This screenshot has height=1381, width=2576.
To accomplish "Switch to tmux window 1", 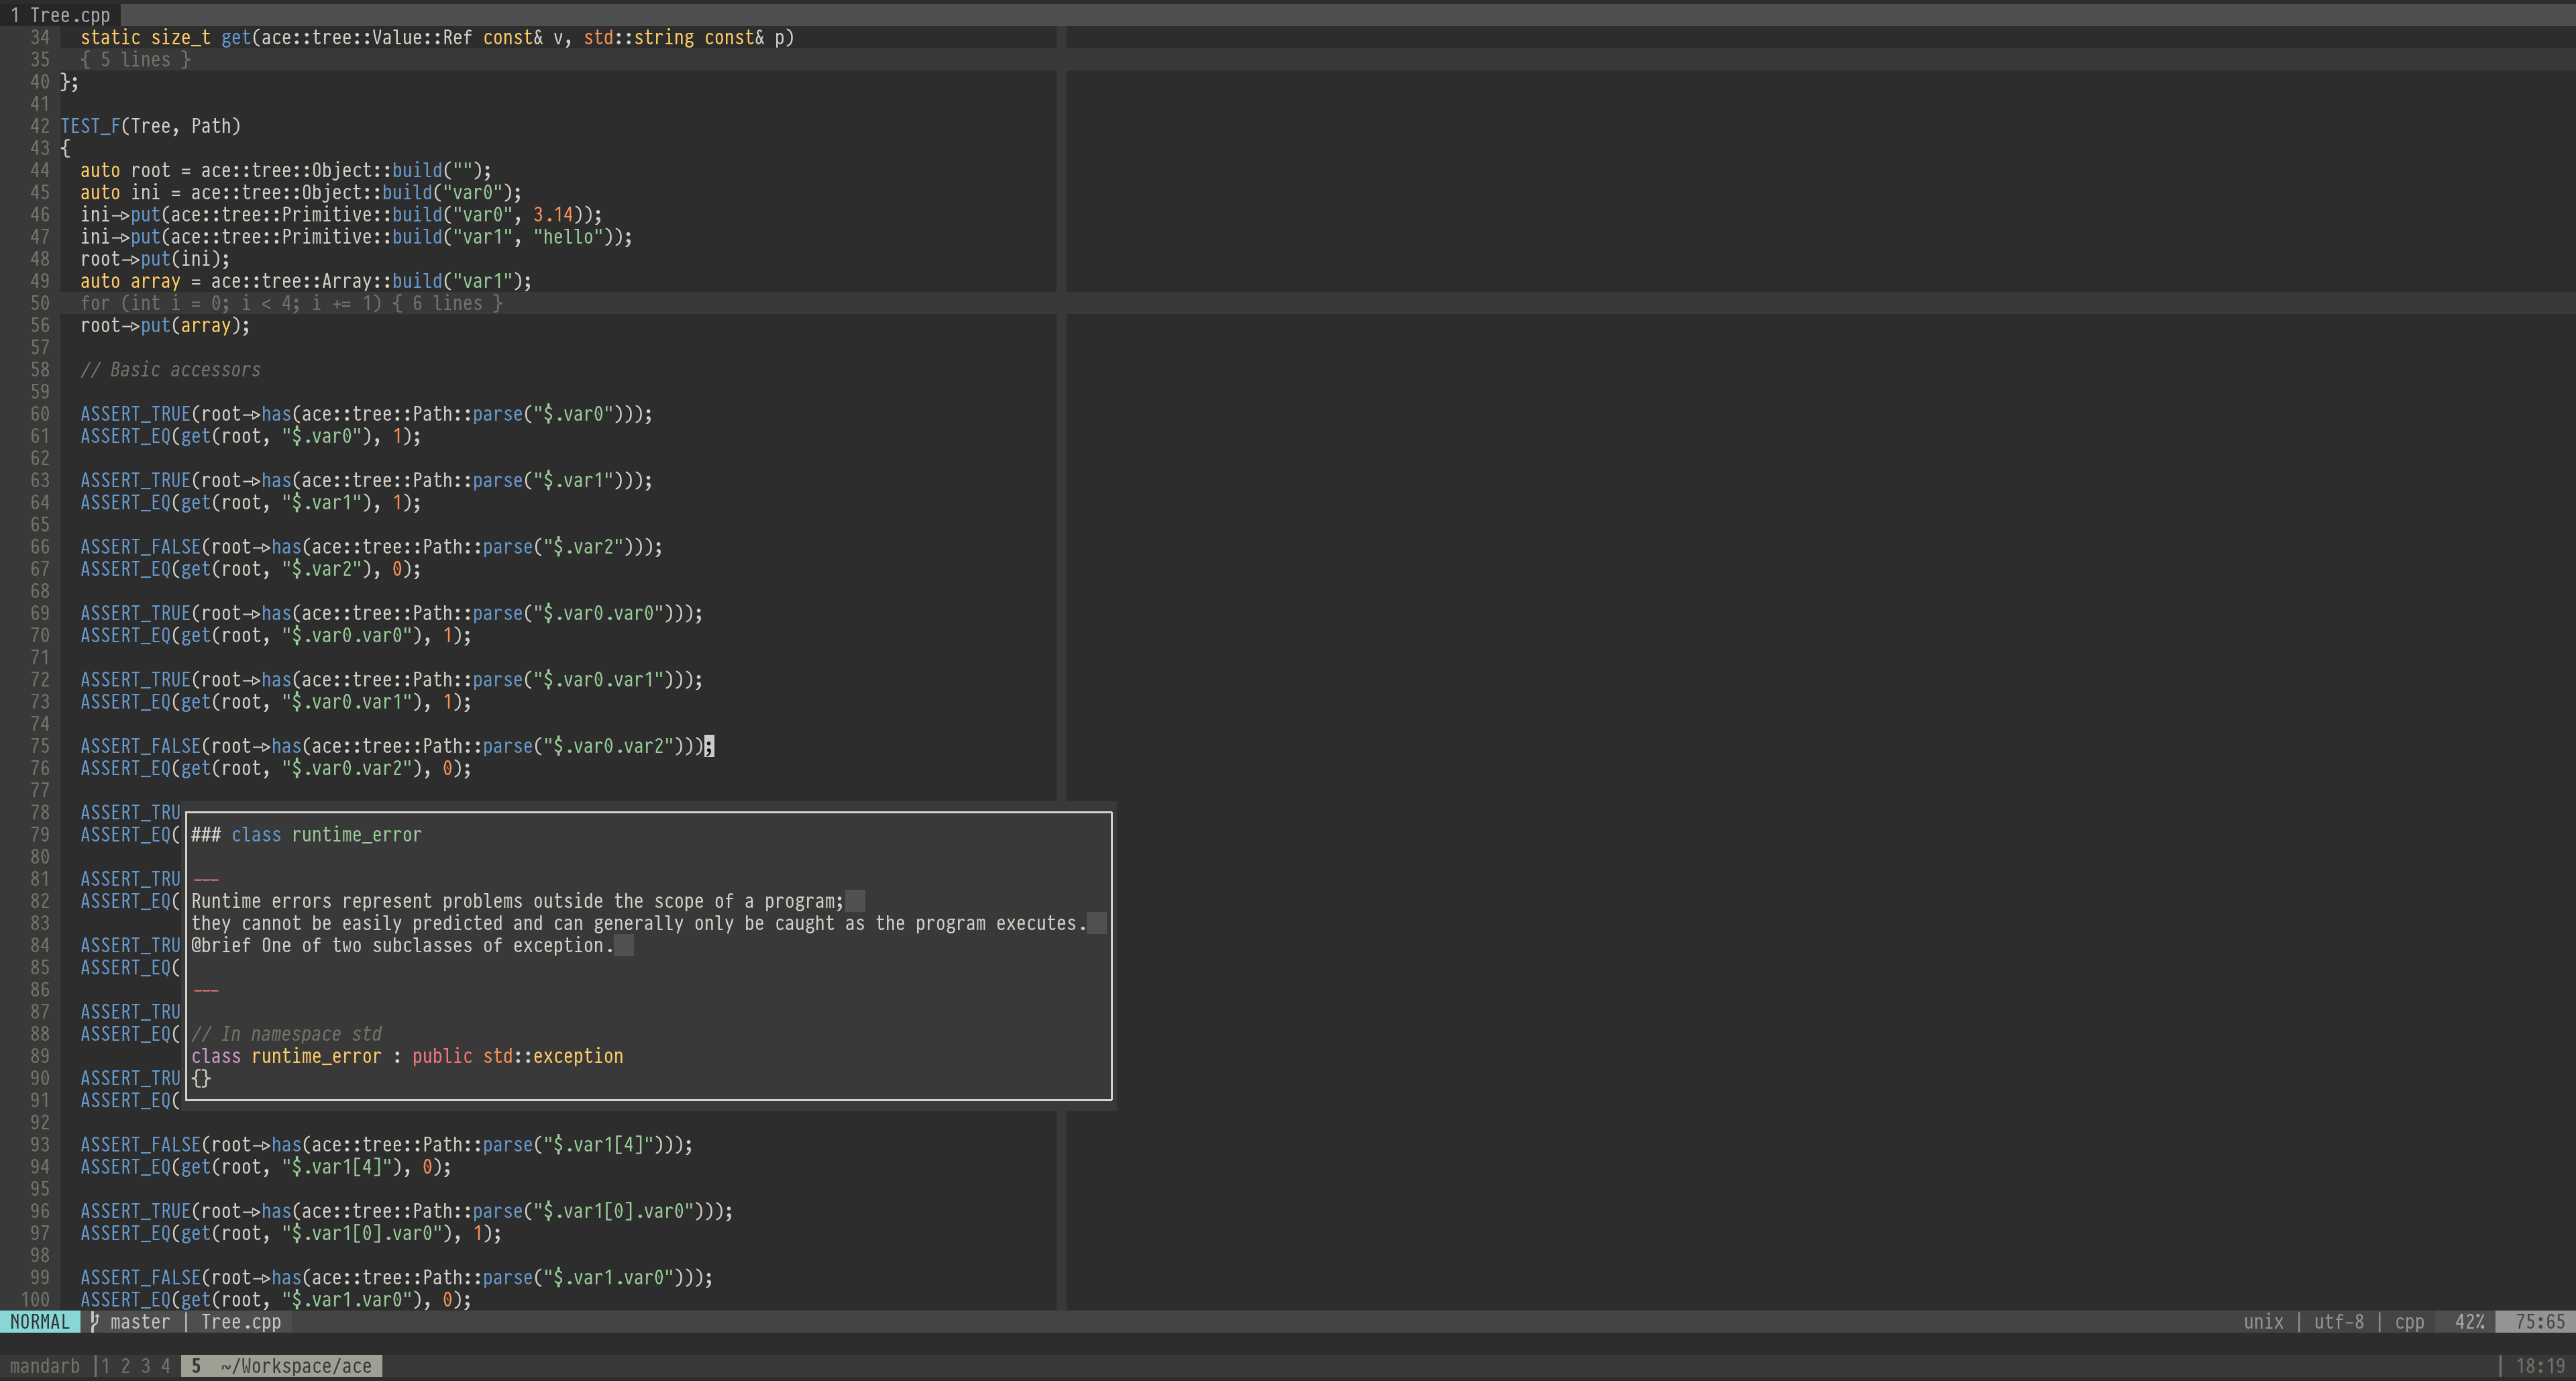I will (105, 1366).
